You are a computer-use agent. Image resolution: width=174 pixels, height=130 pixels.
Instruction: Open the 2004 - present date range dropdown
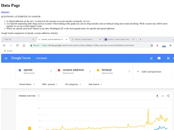coord(50,84)
